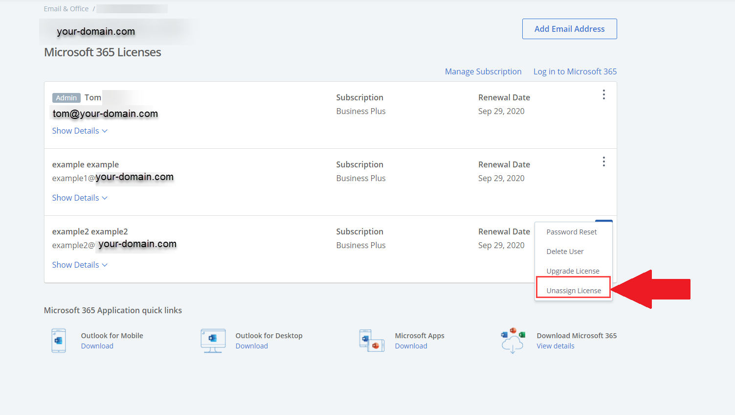View details for Download Microsoft 365
This screenshot has width=735, height=415.
(556, 346)
